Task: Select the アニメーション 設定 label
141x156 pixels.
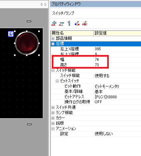Action: (64, 134)
